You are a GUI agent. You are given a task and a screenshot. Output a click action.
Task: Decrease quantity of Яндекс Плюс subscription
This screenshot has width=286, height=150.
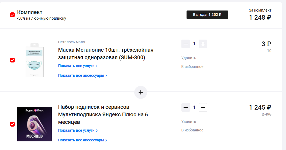(x=186, y=107)
